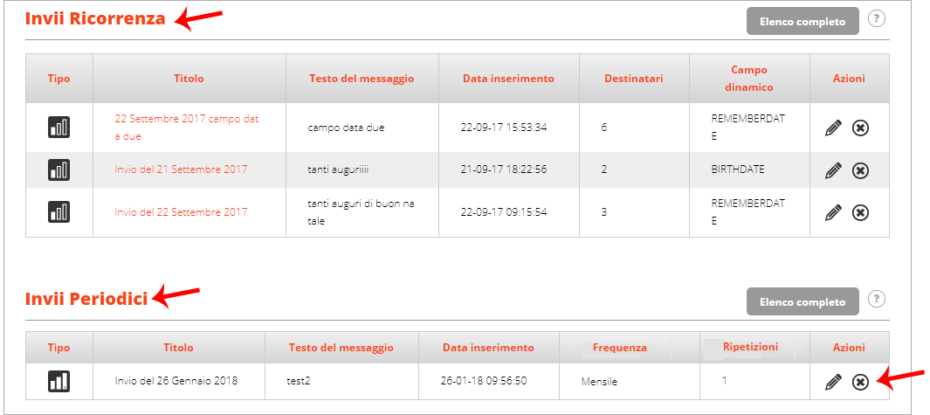Open statistics icon for 'campo data due' message
This screenshot has width=930, height=415.
coord(59,127)
